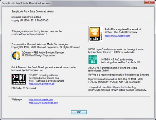Click the PoINT software logo

[19, 79]
